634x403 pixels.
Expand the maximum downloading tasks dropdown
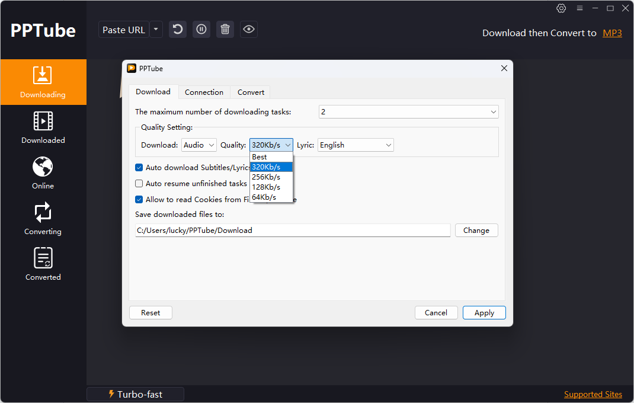click(408, 111)
